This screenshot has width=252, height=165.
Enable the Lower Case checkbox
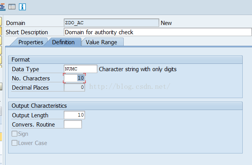click(x=14, y=143)
